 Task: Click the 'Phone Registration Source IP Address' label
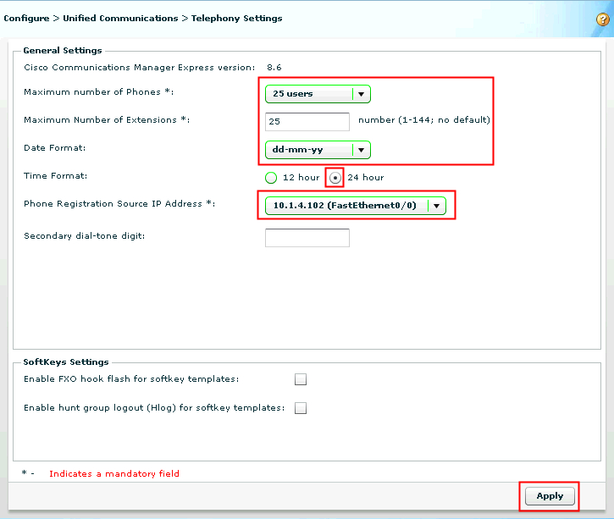pos(119,203)
